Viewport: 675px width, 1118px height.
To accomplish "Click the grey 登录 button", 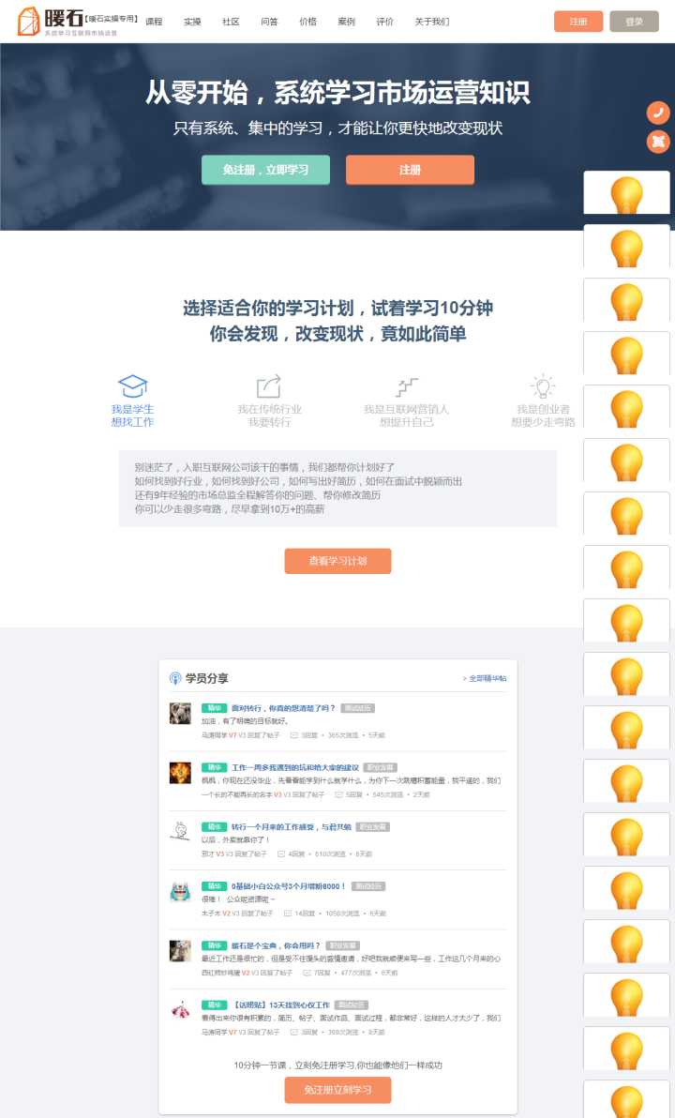I will tap(634, 22).
